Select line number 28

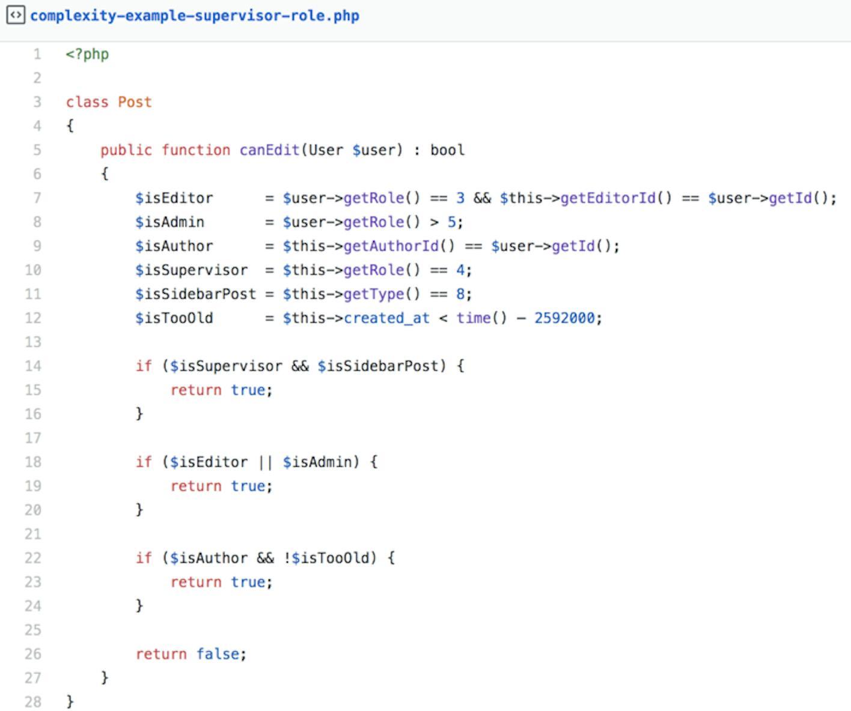coord(33,702)
